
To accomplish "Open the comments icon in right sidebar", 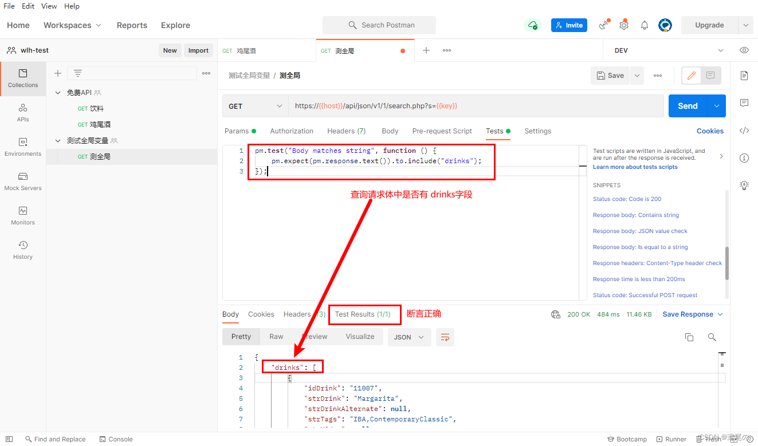I will pos(744,103).
